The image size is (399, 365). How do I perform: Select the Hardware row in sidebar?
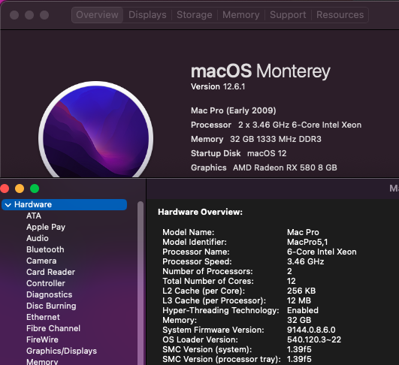click(x=64, y=204)
